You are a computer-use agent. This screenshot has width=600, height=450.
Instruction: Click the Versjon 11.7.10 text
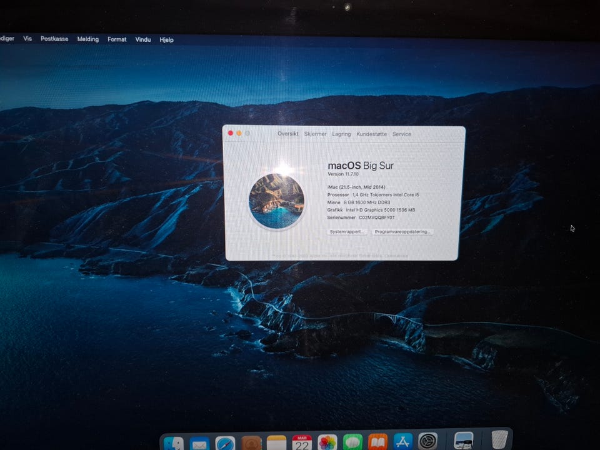343,174
